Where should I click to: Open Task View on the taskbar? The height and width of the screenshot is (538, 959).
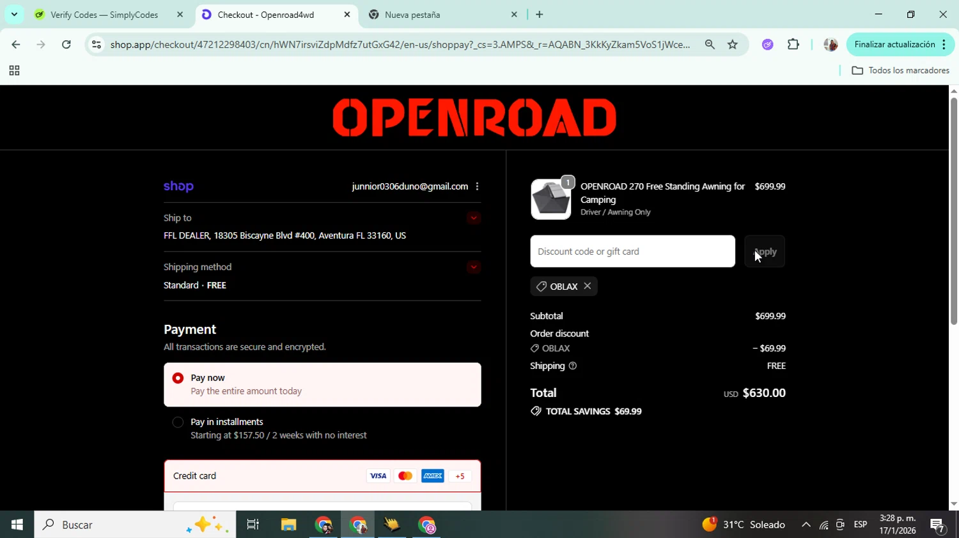[x=253, y=525]
